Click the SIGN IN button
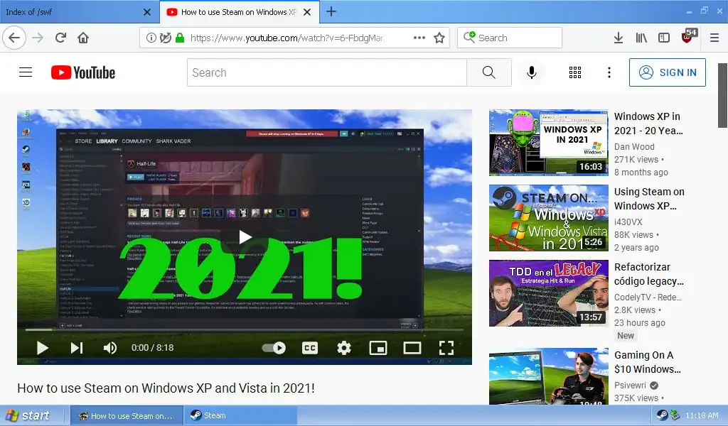Image resolution: width=728 pixels, height=426 pixels. click(667, 72)
